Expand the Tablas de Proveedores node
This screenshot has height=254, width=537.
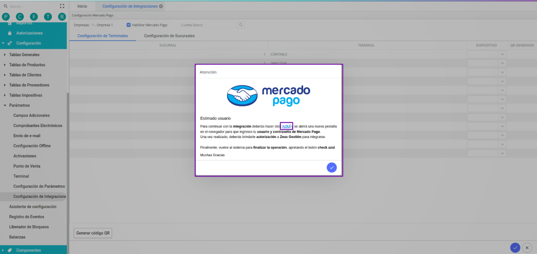point(5,85)
